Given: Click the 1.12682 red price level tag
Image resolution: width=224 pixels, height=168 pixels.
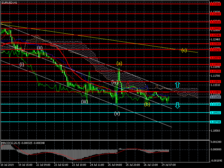Looking at the screenshot, I should click(215, 29).
